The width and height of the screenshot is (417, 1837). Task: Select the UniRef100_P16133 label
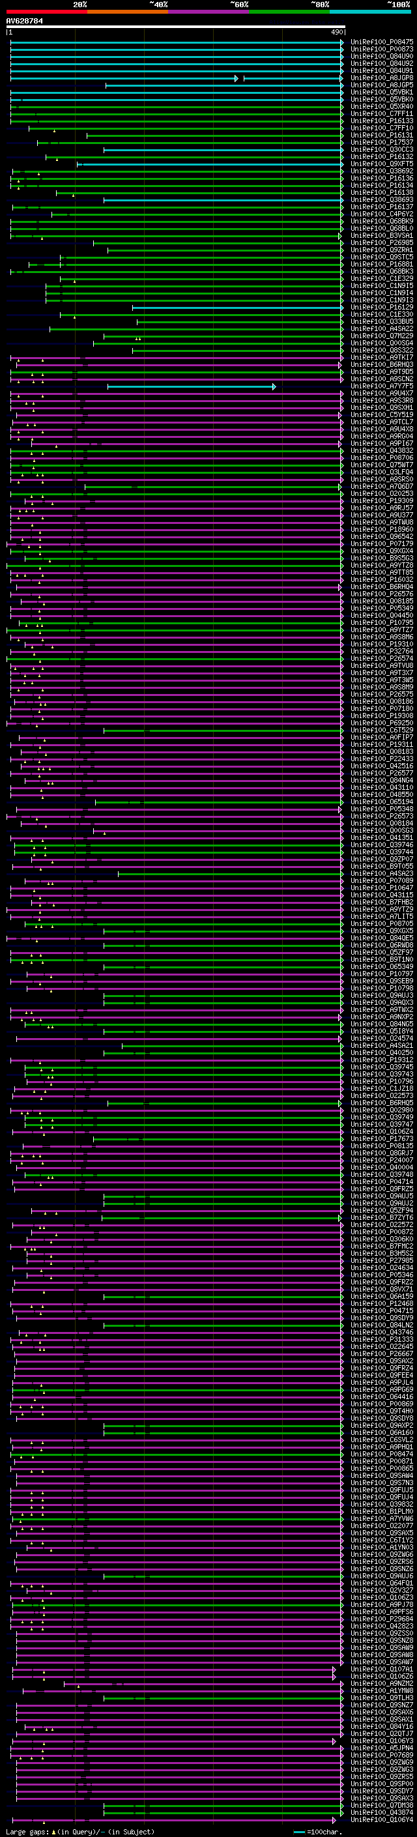(x=382, y=121)
